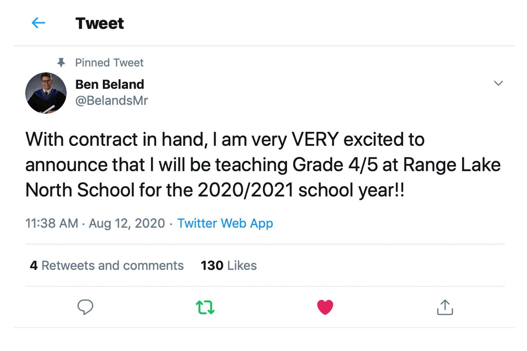View the 130 Likes list

[229, 266]
